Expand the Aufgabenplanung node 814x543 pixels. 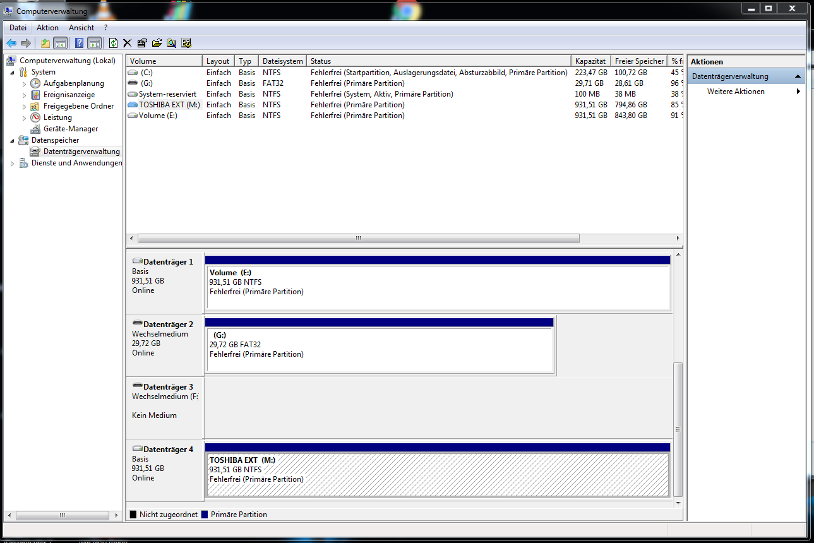pyautogui.click(x=24, y=83)
